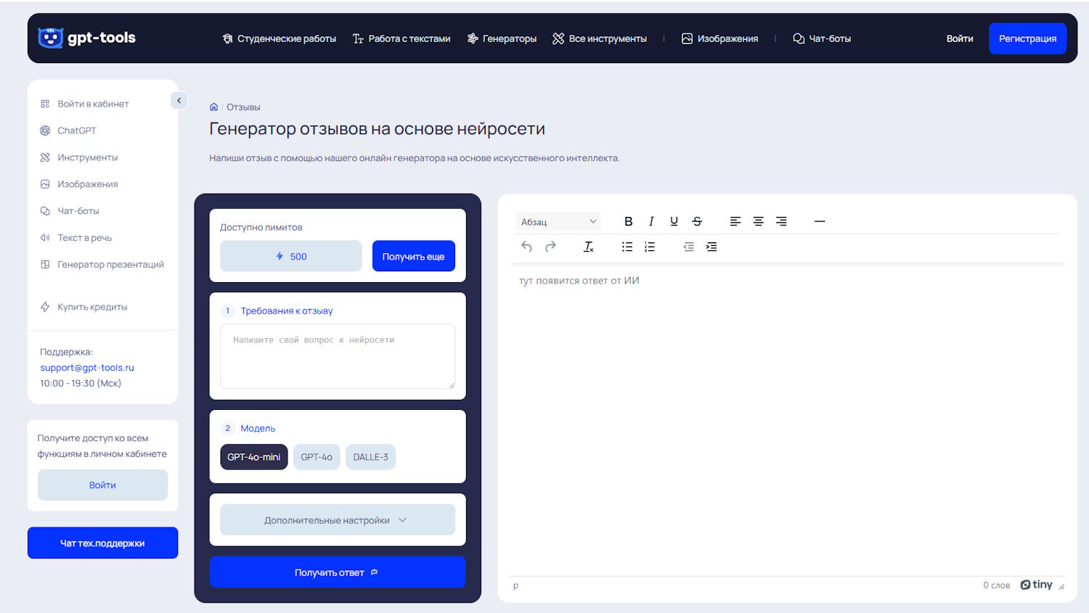
Task: Open the Генераторы navigation menu
Action: pos(502,38)
